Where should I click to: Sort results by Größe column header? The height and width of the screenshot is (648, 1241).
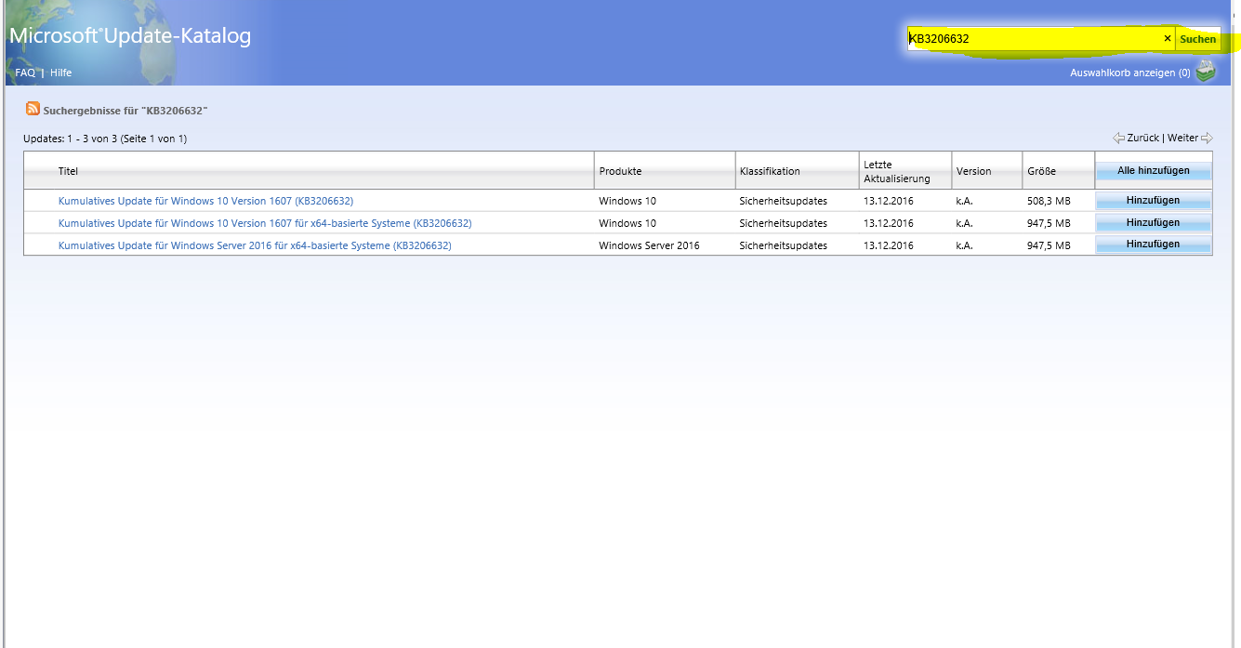(1041, 171)
